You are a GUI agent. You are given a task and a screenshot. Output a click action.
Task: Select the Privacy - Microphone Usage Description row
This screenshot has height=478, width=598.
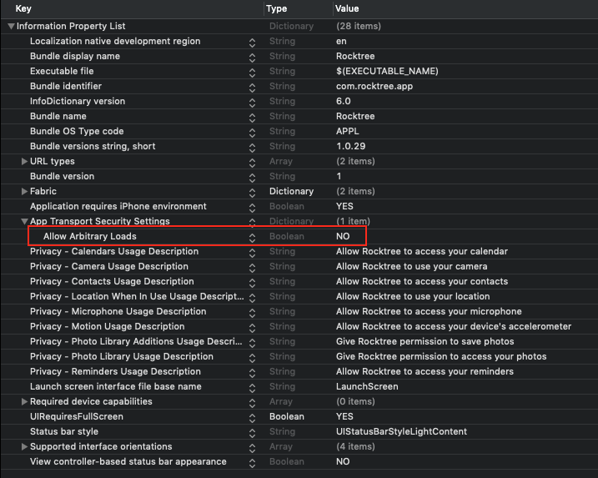[x=299, y=312]
